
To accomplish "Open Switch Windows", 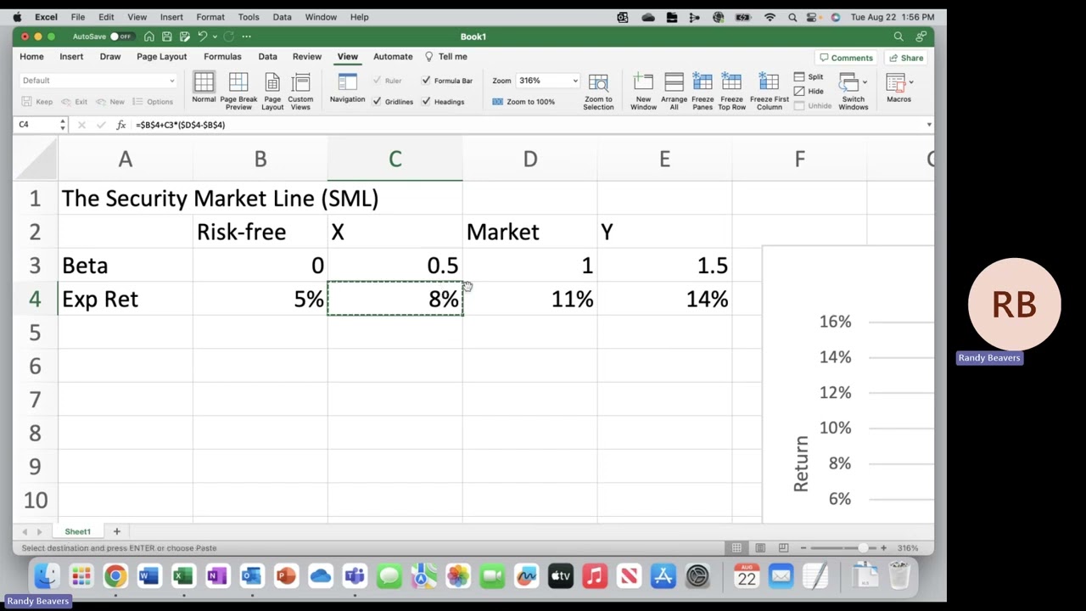I will [853, 90].
